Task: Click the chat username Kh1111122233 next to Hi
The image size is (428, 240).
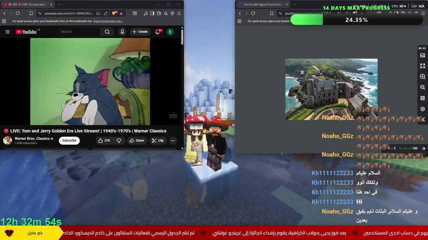Action: click(332, 202)
